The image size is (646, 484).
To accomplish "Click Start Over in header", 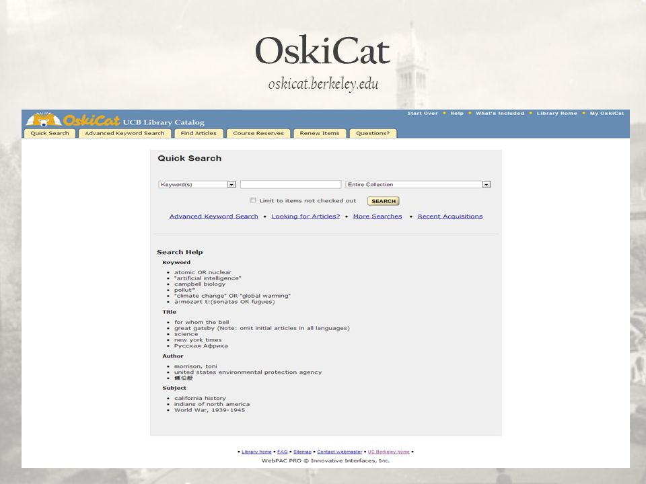I will 423,113.
